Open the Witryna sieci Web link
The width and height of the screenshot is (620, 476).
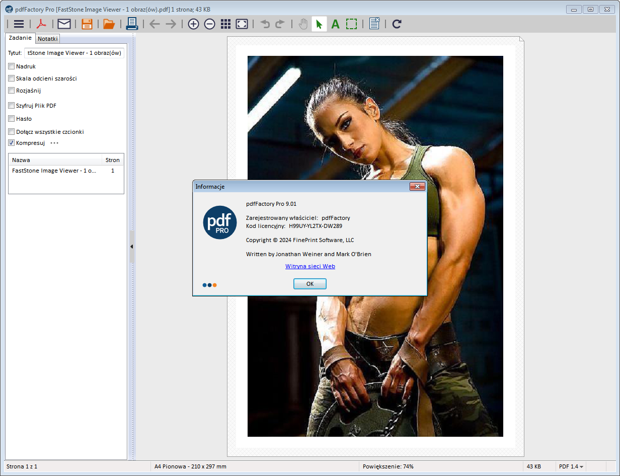[x=310, y=266]
